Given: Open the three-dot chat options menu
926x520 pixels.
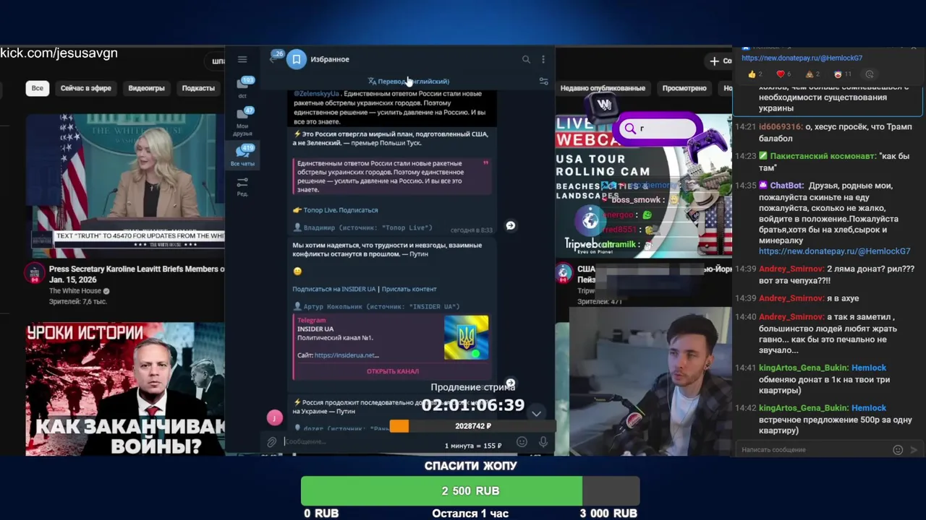Looking at the screenshot, I should [x=543, y=59].
